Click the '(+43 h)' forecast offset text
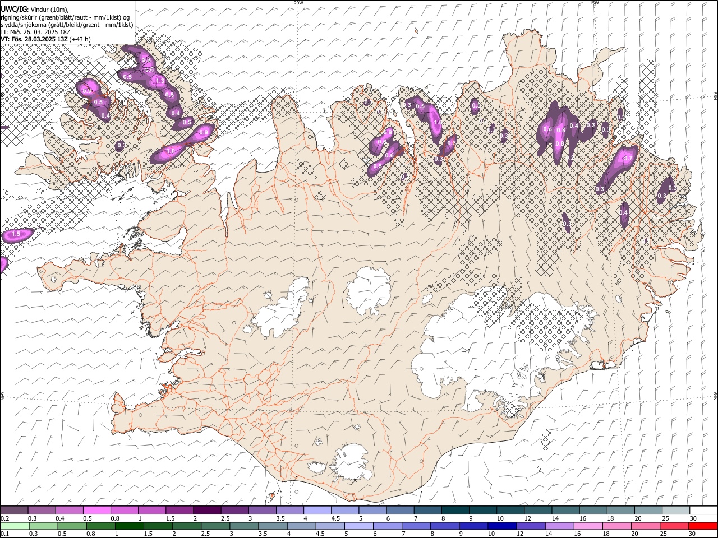 coord(81,39)
